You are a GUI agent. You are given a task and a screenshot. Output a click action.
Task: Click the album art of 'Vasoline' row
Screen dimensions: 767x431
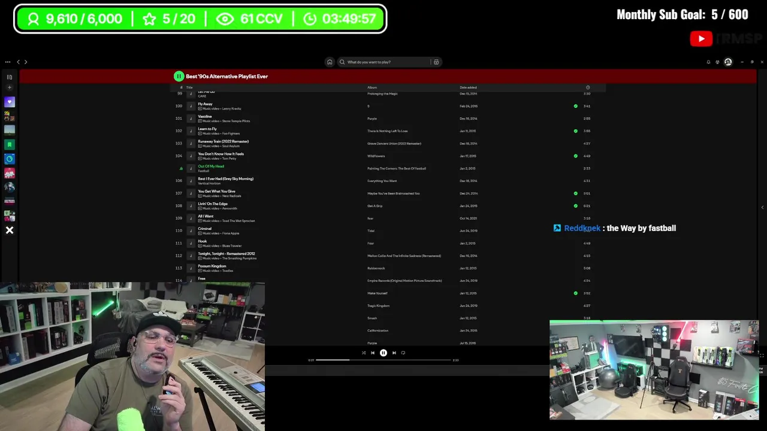click(191, 119)
